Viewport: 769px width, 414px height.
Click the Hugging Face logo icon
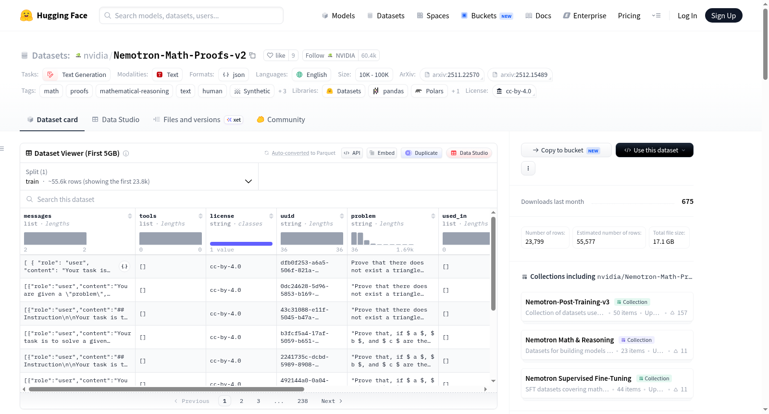(26, 15)
